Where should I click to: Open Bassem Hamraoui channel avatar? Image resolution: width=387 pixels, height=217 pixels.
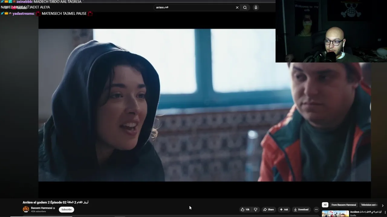pyautogui.click(x=26, y=209)
